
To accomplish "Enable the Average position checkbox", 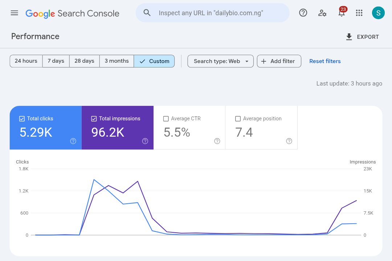I will click(x=238, y=119).
